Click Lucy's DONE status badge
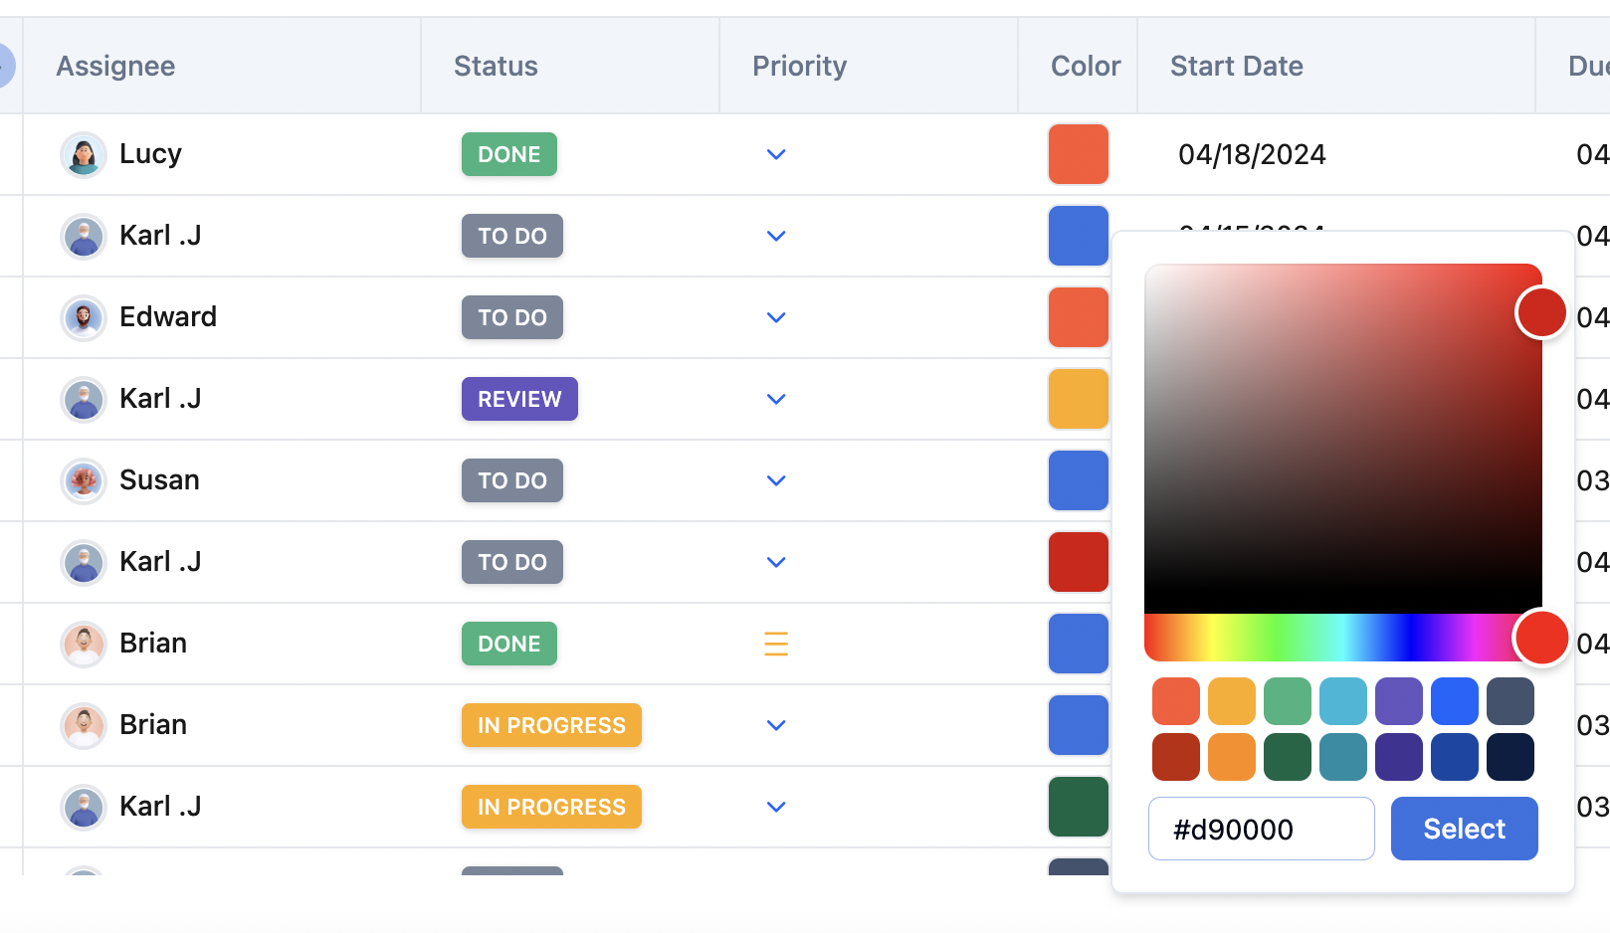This screenshot has width=1610, height=933. coord(508,154)
